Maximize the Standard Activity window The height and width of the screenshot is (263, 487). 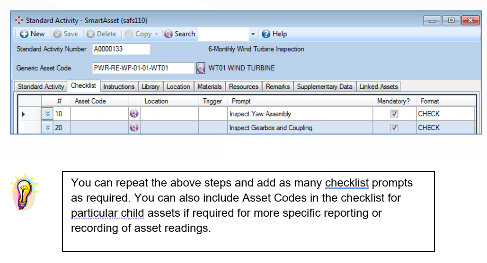[x=452, y=20]
